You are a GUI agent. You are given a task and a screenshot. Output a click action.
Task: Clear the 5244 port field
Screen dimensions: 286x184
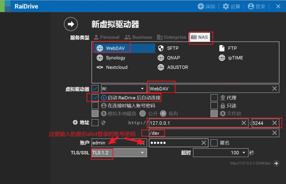[275, 123]
